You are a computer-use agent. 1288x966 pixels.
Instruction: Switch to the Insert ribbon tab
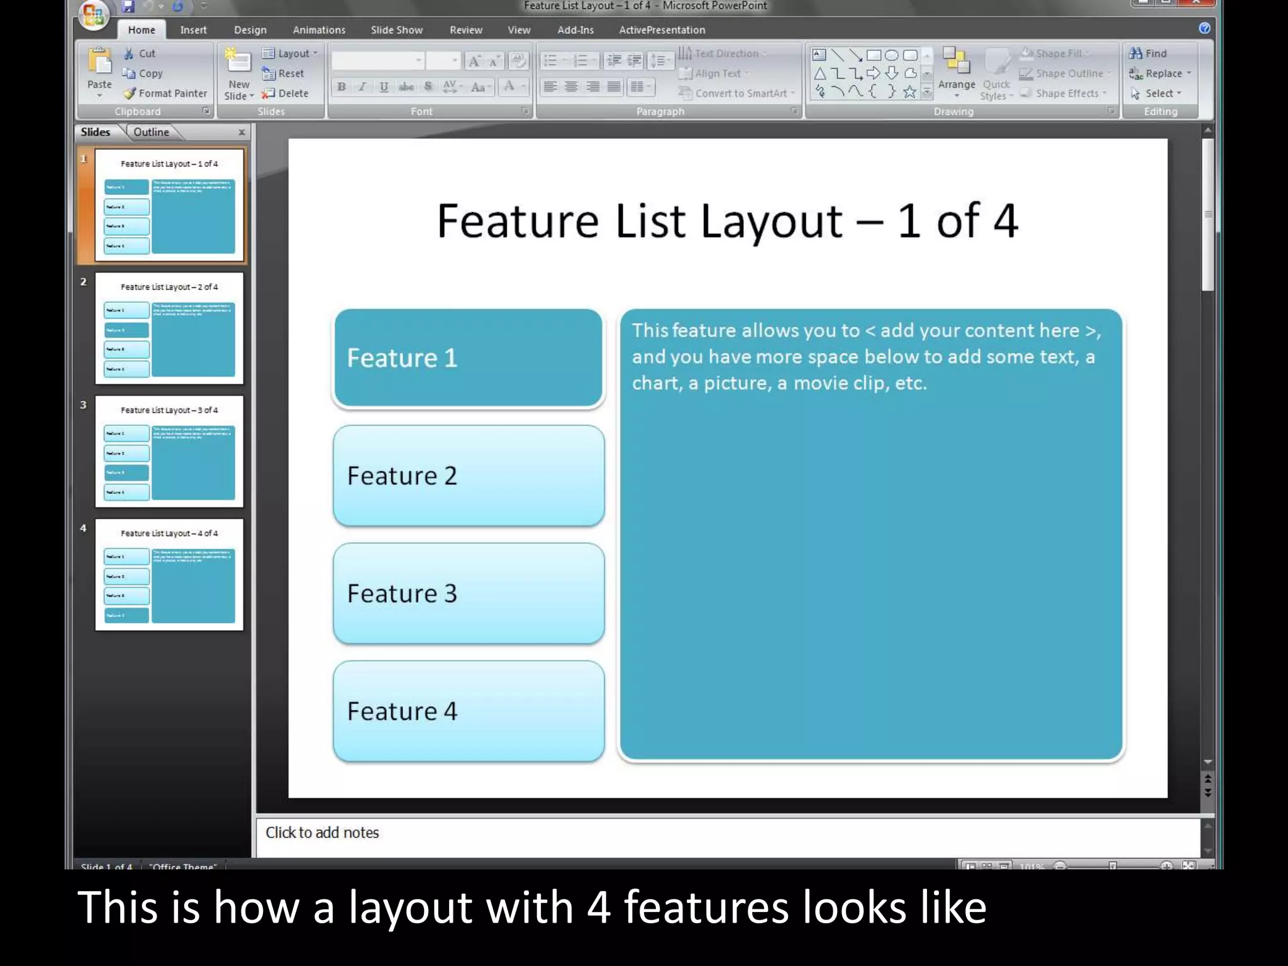point(193,30)
